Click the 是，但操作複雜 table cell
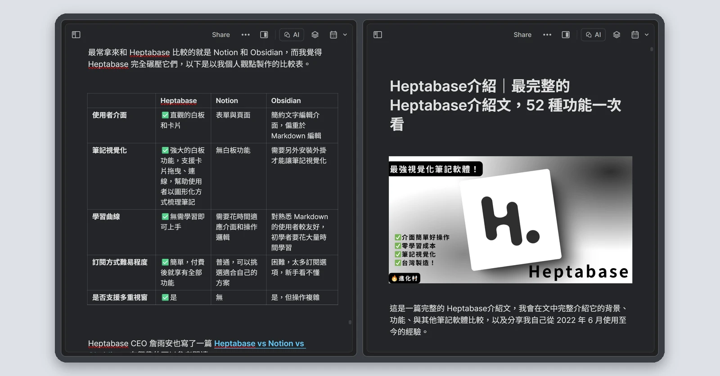 (x=302, y=297)
